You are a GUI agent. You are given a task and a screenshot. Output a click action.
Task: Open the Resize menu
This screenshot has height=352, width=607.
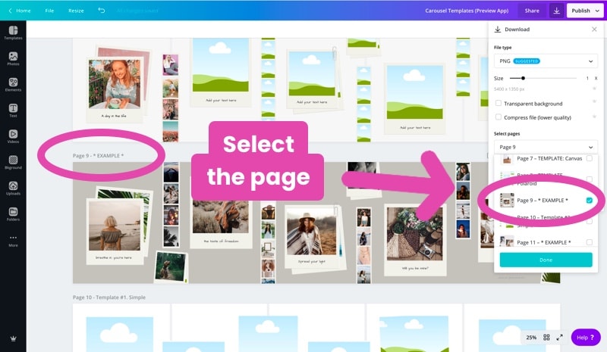(x=76, y=11)
